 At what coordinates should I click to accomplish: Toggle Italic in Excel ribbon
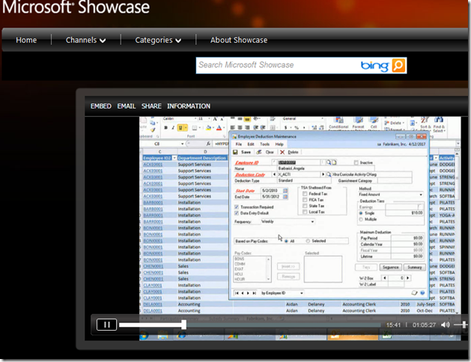(x=173, y=128)
